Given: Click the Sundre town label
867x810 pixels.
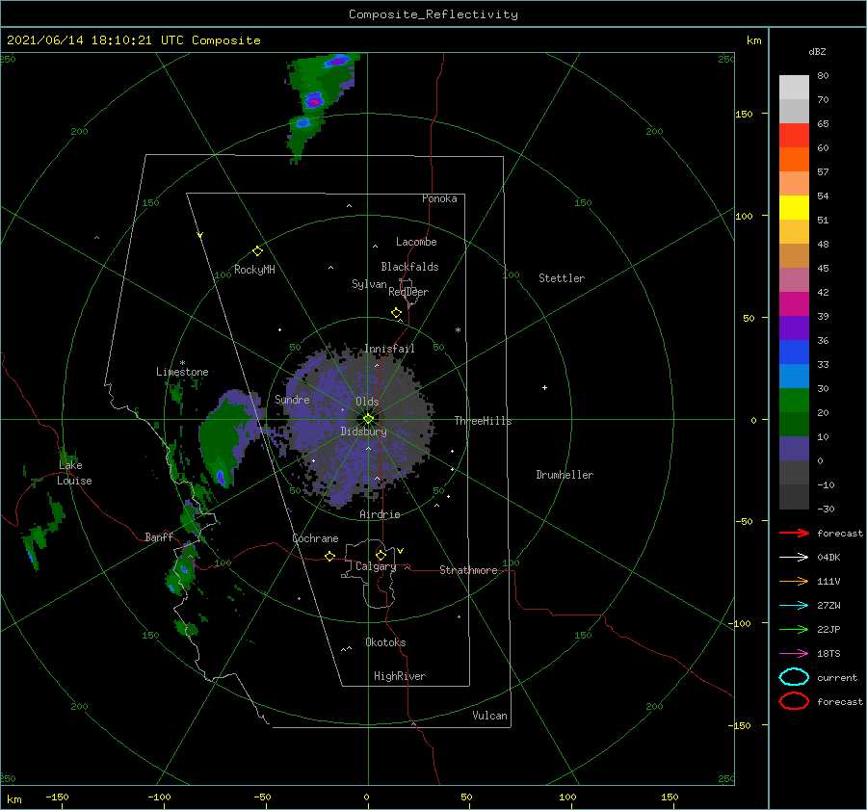Looking at the screenshot, I should pos(292,399).
